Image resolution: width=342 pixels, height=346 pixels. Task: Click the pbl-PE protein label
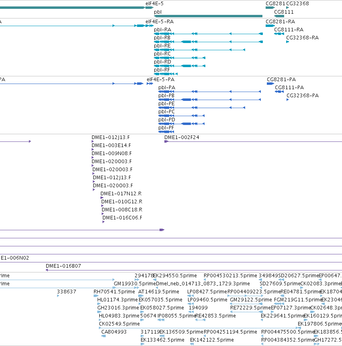166,104
